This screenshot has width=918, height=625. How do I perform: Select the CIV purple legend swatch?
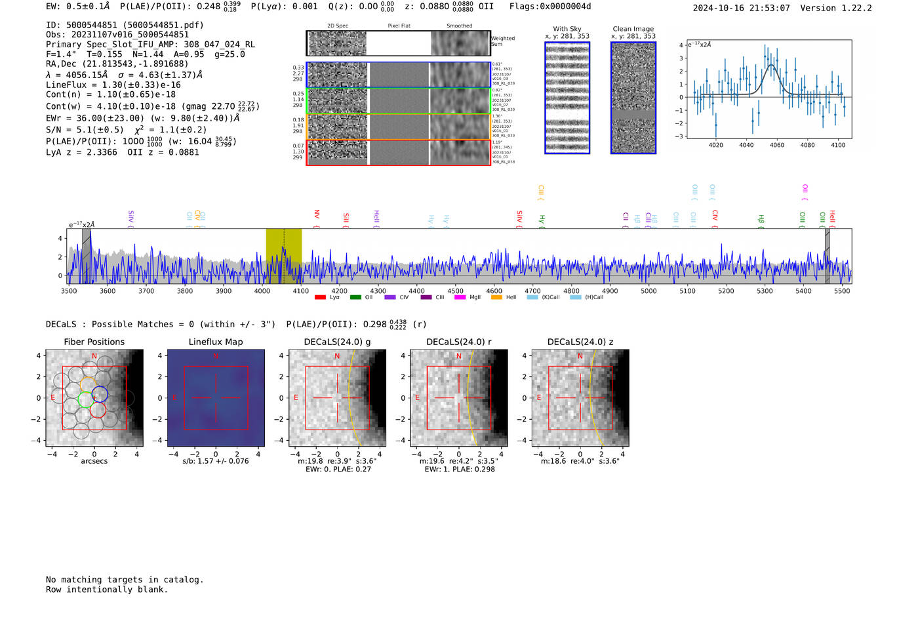[x=390, y=298]
